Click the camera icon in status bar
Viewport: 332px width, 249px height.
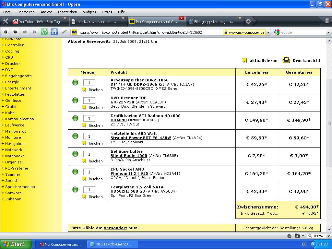click(x=298, y=236)
